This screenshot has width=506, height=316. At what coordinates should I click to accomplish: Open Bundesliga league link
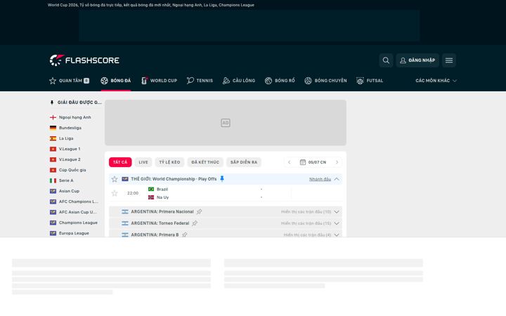click(70, 128)
